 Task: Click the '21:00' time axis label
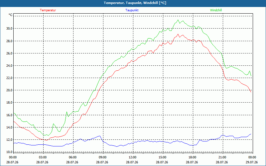pos(222,157)
